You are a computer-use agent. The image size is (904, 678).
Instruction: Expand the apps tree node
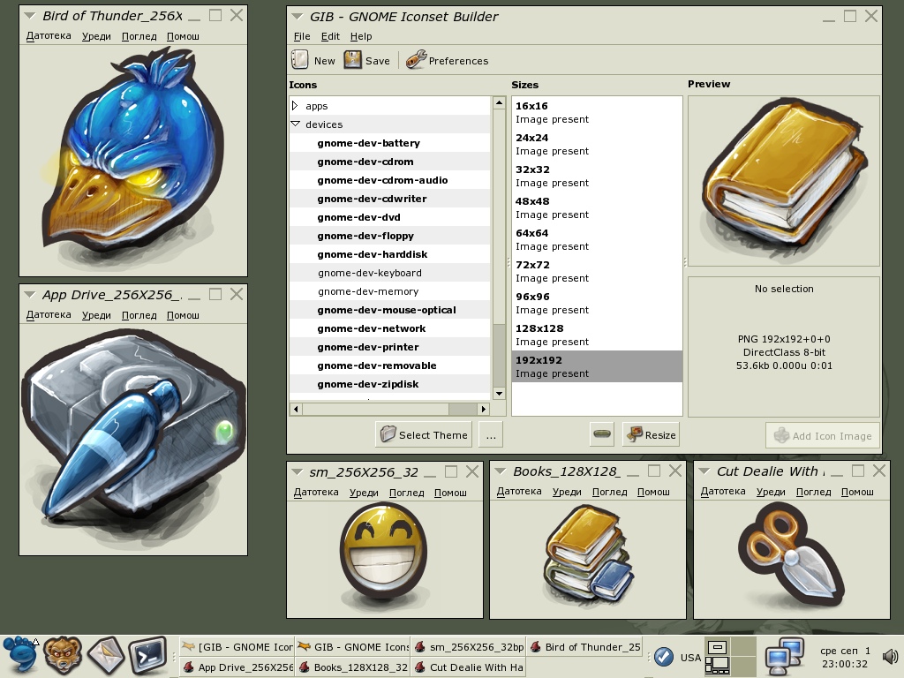(x=295, y=106)
